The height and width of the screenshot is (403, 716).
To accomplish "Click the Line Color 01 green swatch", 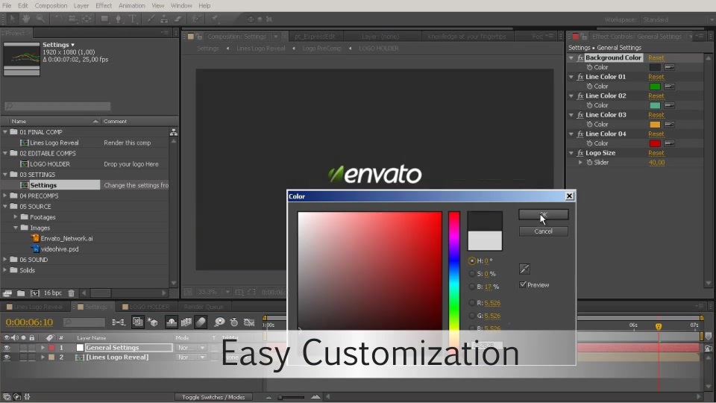I will pos(655,87).
